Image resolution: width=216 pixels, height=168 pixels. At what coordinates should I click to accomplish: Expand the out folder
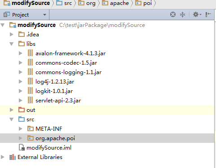[12, 110]
